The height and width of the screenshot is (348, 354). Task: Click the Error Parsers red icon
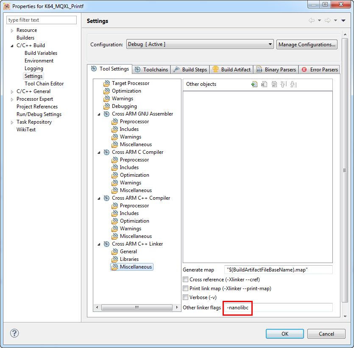[304, 69]
